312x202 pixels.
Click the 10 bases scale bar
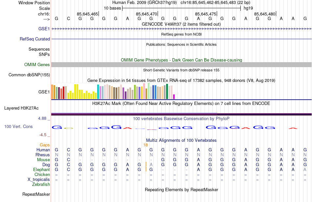tap(181, 8)
